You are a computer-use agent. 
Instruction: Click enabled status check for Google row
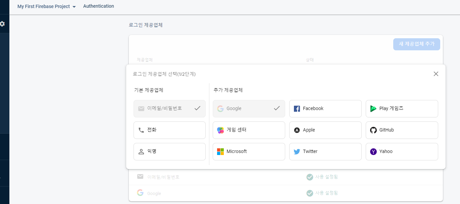[310, 193]
